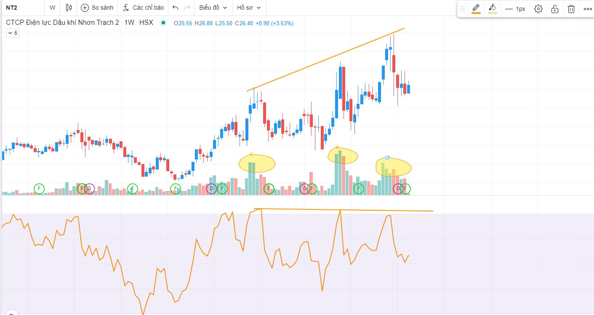594x315 pixels.
Task: Open the Hồ sơ dropdown menu
Action: point(249,8)
